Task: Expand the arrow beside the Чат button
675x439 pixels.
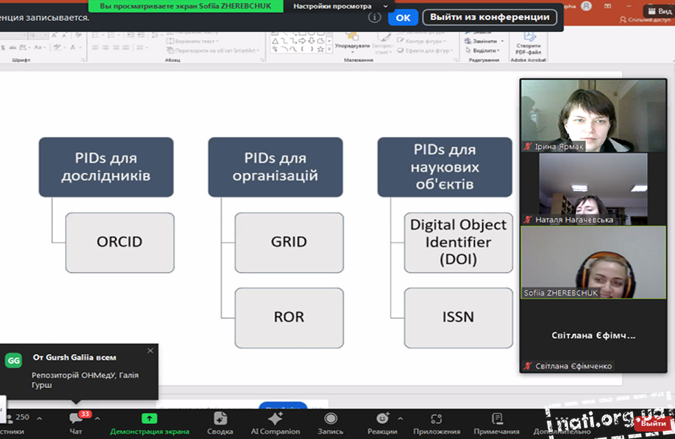Action: (x=97, y=419)
